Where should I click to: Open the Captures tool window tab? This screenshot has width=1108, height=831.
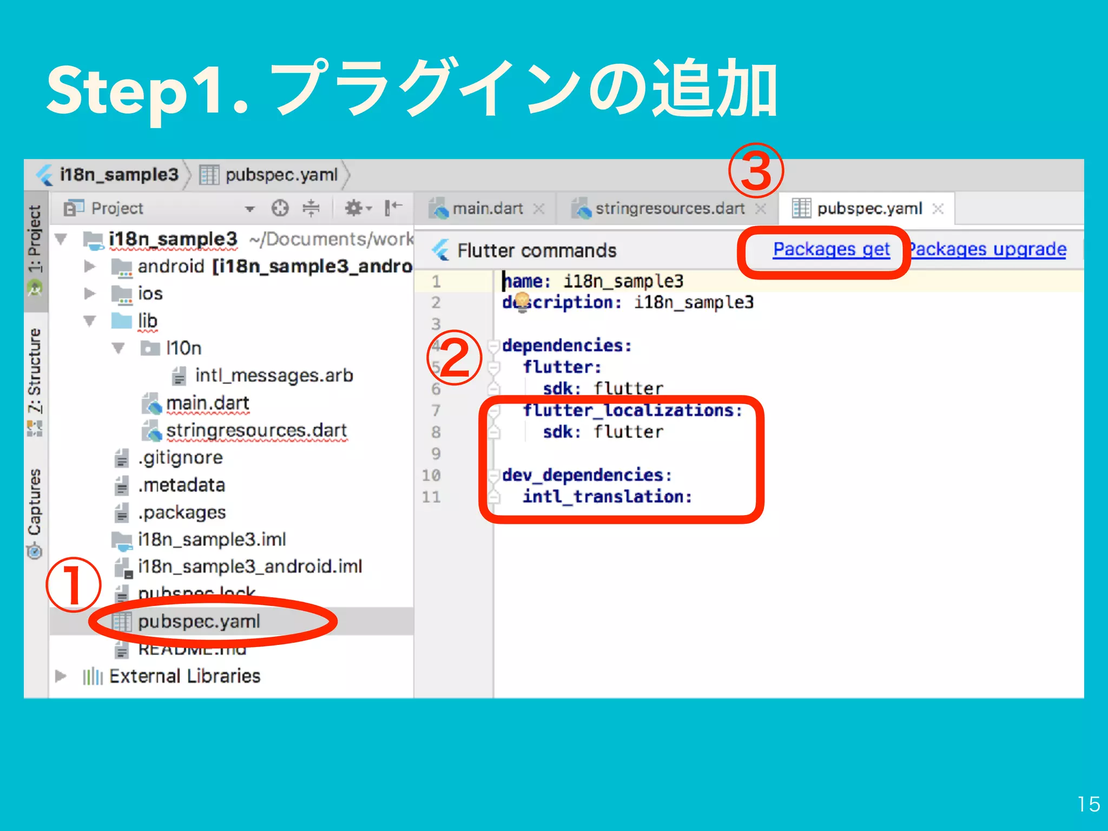click(35, 502)
